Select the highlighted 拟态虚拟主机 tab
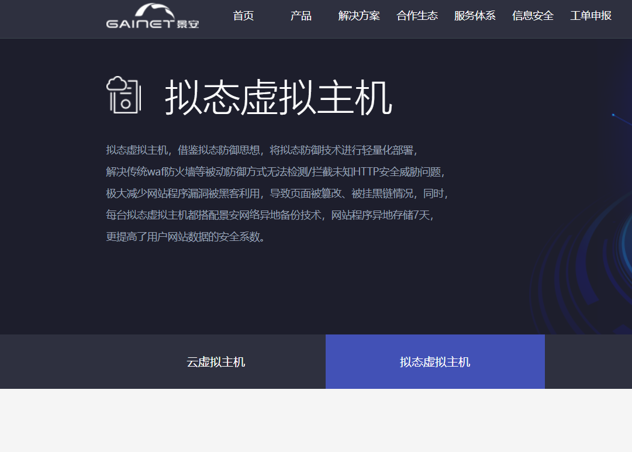The image size is (632, 452). 435,362
